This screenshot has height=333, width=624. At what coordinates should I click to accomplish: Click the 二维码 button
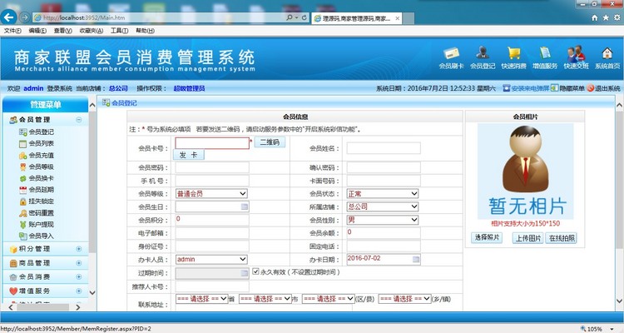270,142
